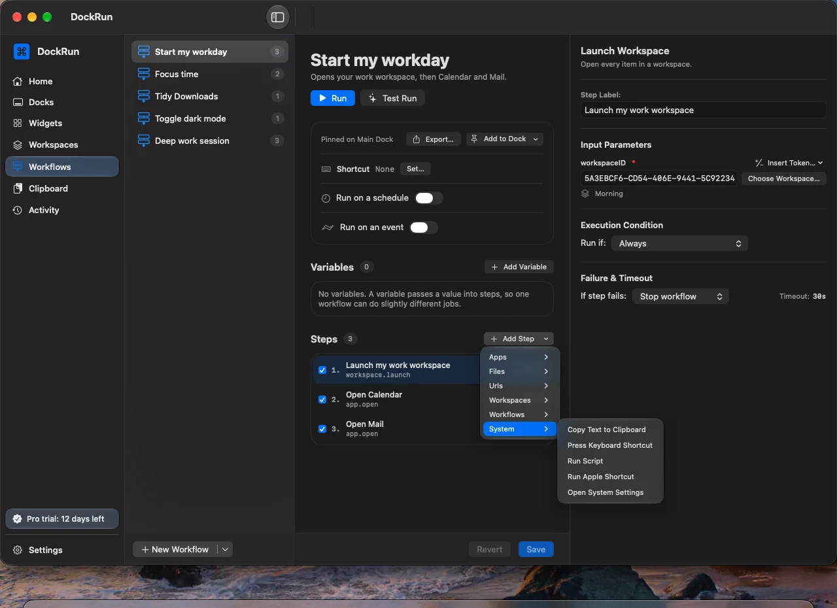837x608 pixels.
Task: Click the DockRun logo icon in sidebar
Action: pyautogui.click(x=22, y=52)
